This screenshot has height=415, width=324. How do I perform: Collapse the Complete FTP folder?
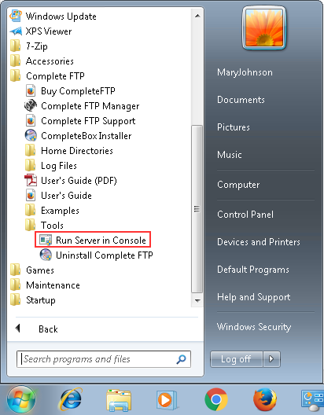[16, 76]
